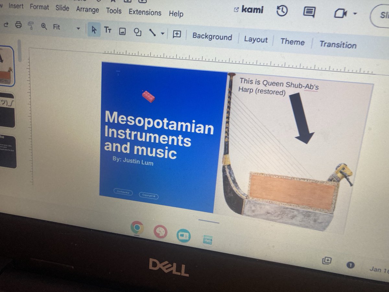This screenshot has height=292, width=389.
Task: Select the red Lego brick image
Action: point(148,96)
